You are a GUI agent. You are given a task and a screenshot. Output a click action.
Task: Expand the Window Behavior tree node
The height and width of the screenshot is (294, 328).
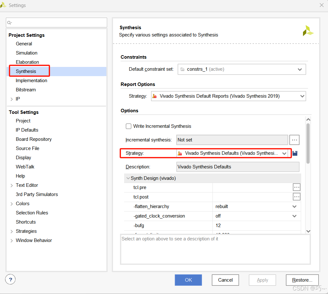point(12,241)
